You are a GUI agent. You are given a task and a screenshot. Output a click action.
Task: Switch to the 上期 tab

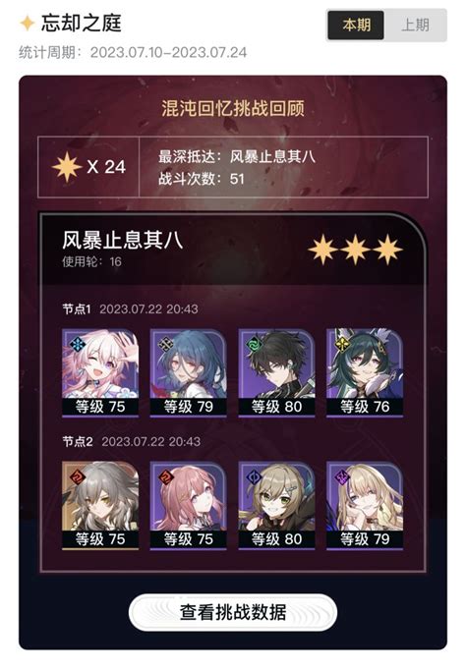[x=415, y=26]
